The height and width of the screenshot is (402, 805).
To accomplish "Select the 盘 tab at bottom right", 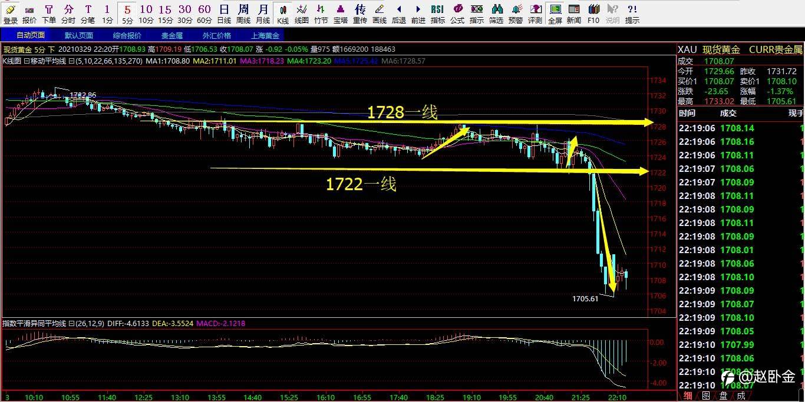I will click(x=724, y=396).
